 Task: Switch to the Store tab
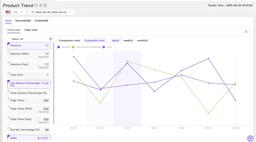pos(8,21)
